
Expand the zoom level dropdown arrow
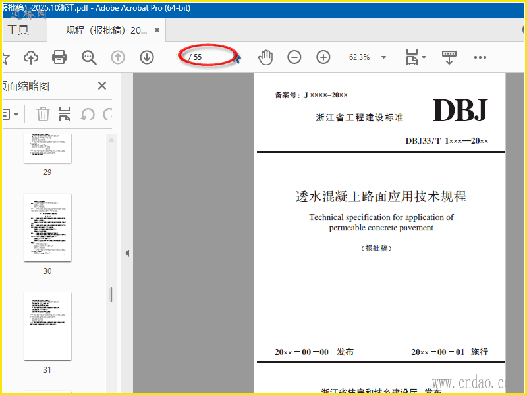click(383, 57)
